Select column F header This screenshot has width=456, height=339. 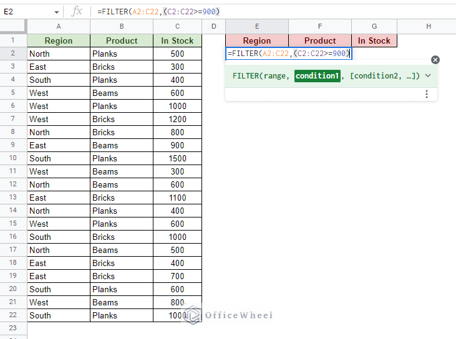pos(320,26)
